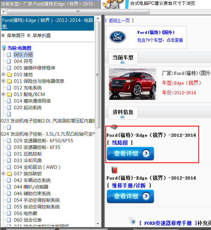211x230 pixels.
Task: Open 包含79个车型，点击查看 link
Action: point(160,40)
